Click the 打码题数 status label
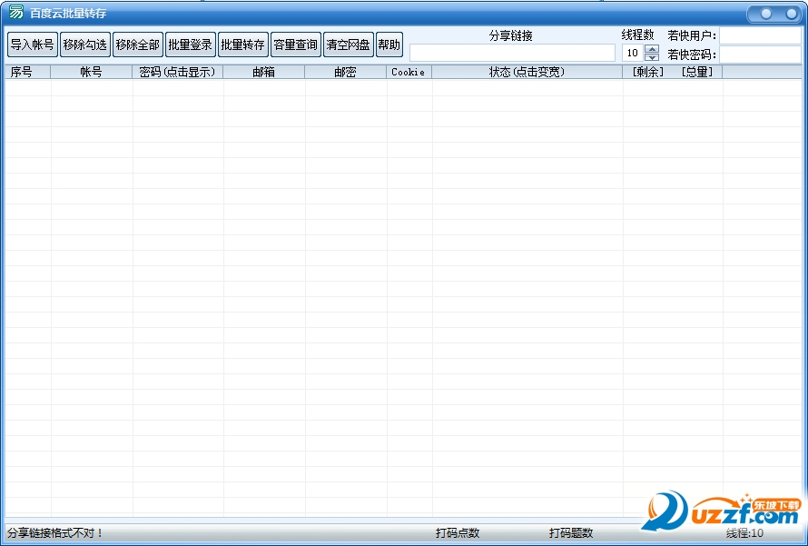 571,532
